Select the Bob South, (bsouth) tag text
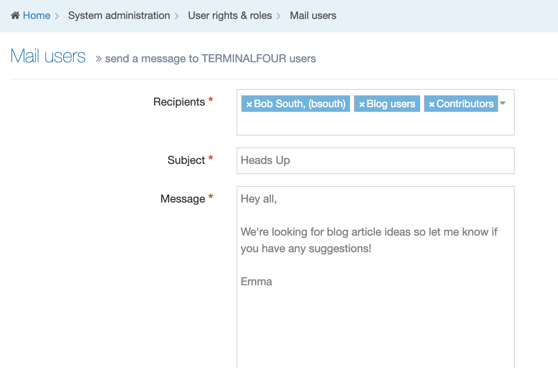Screen dimensions: 558x368 pos(300,104)
